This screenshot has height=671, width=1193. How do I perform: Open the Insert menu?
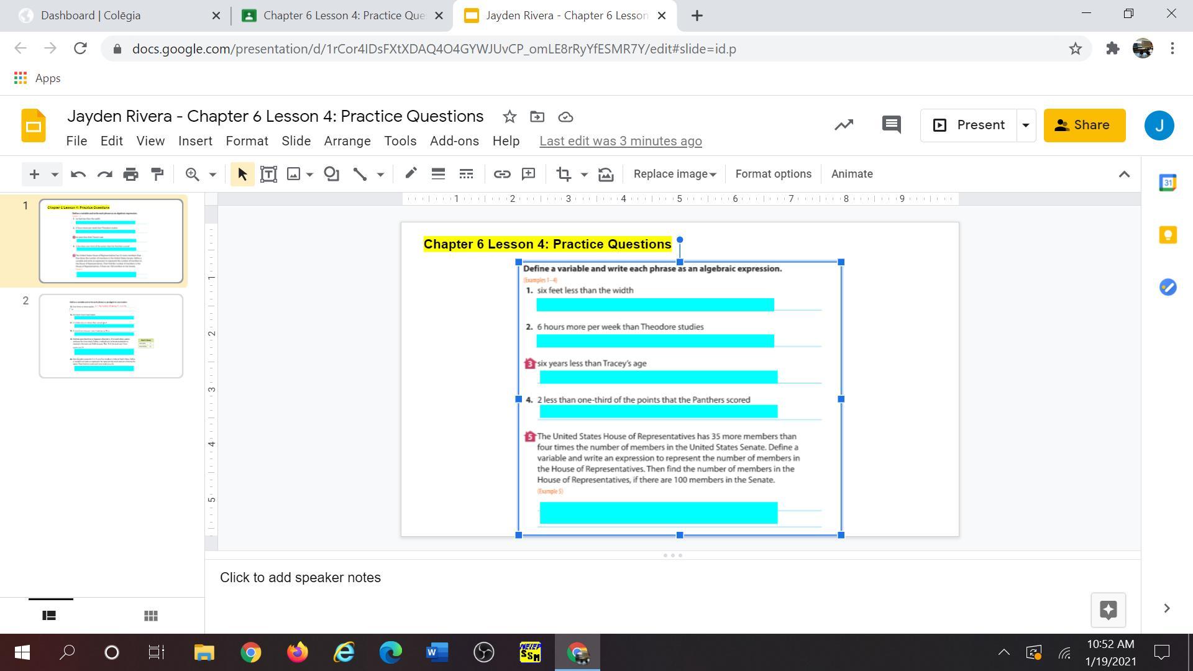tap(195, 141)
